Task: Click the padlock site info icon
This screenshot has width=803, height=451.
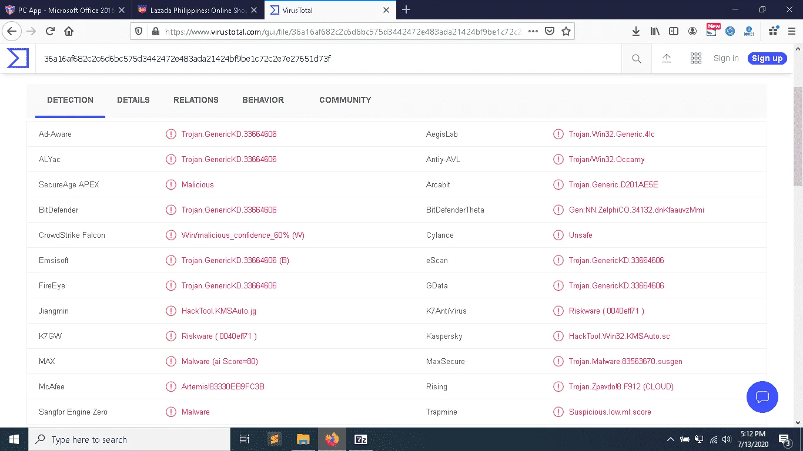Action: click(155, 32)
